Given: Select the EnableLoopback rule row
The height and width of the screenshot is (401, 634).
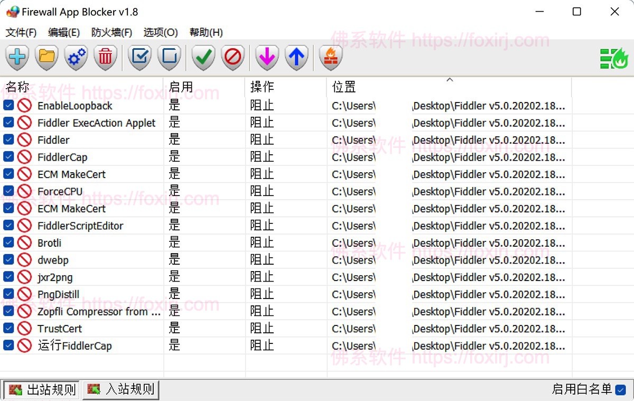Looking at the screenshot, I should pos(74,105).
